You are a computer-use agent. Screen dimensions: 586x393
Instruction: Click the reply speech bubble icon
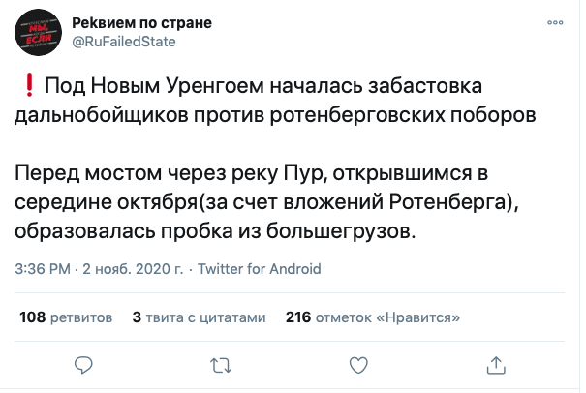point(83,365)
